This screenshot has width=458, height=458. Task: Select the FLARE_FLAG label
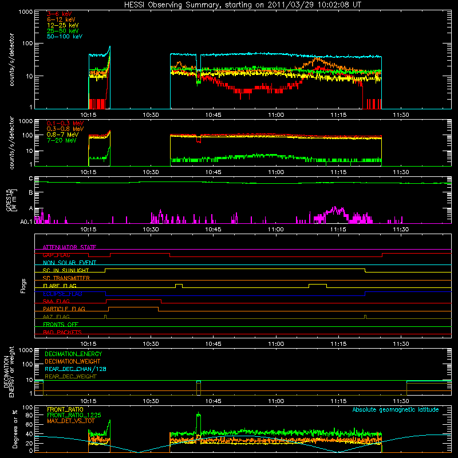tap(60, 286)
